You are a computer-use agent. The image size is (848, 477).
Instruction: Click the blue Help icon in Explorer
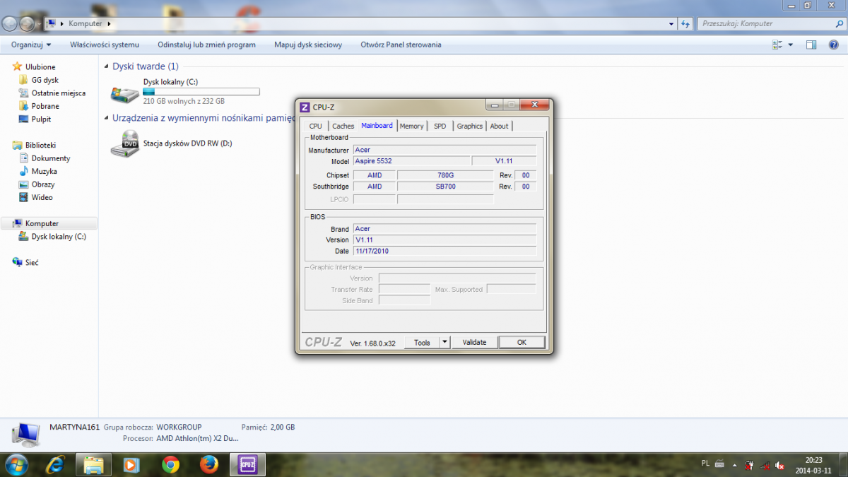[x=834, y=45]
